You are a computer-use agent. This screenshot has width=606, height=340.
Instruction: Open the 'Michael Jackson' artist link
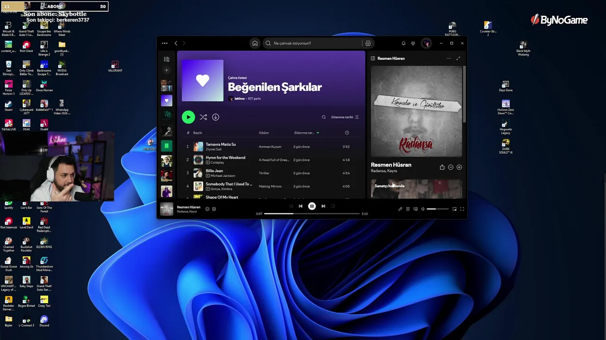223,176
